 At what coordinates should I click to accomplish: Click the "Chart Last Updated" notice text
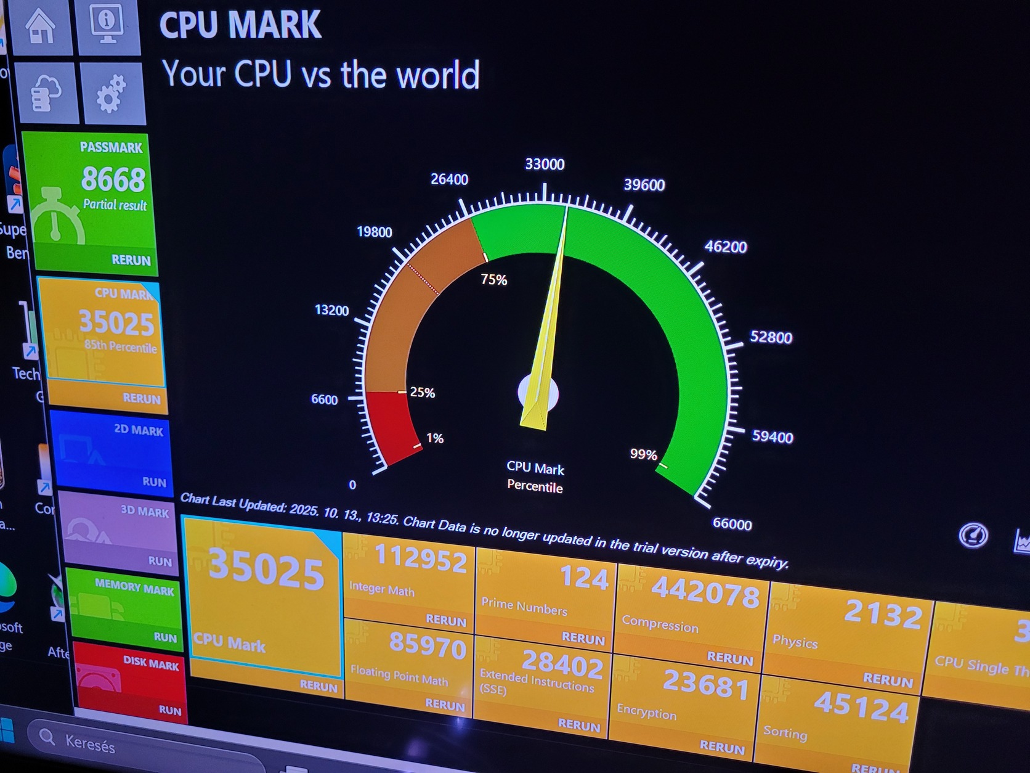click(484, 531)
